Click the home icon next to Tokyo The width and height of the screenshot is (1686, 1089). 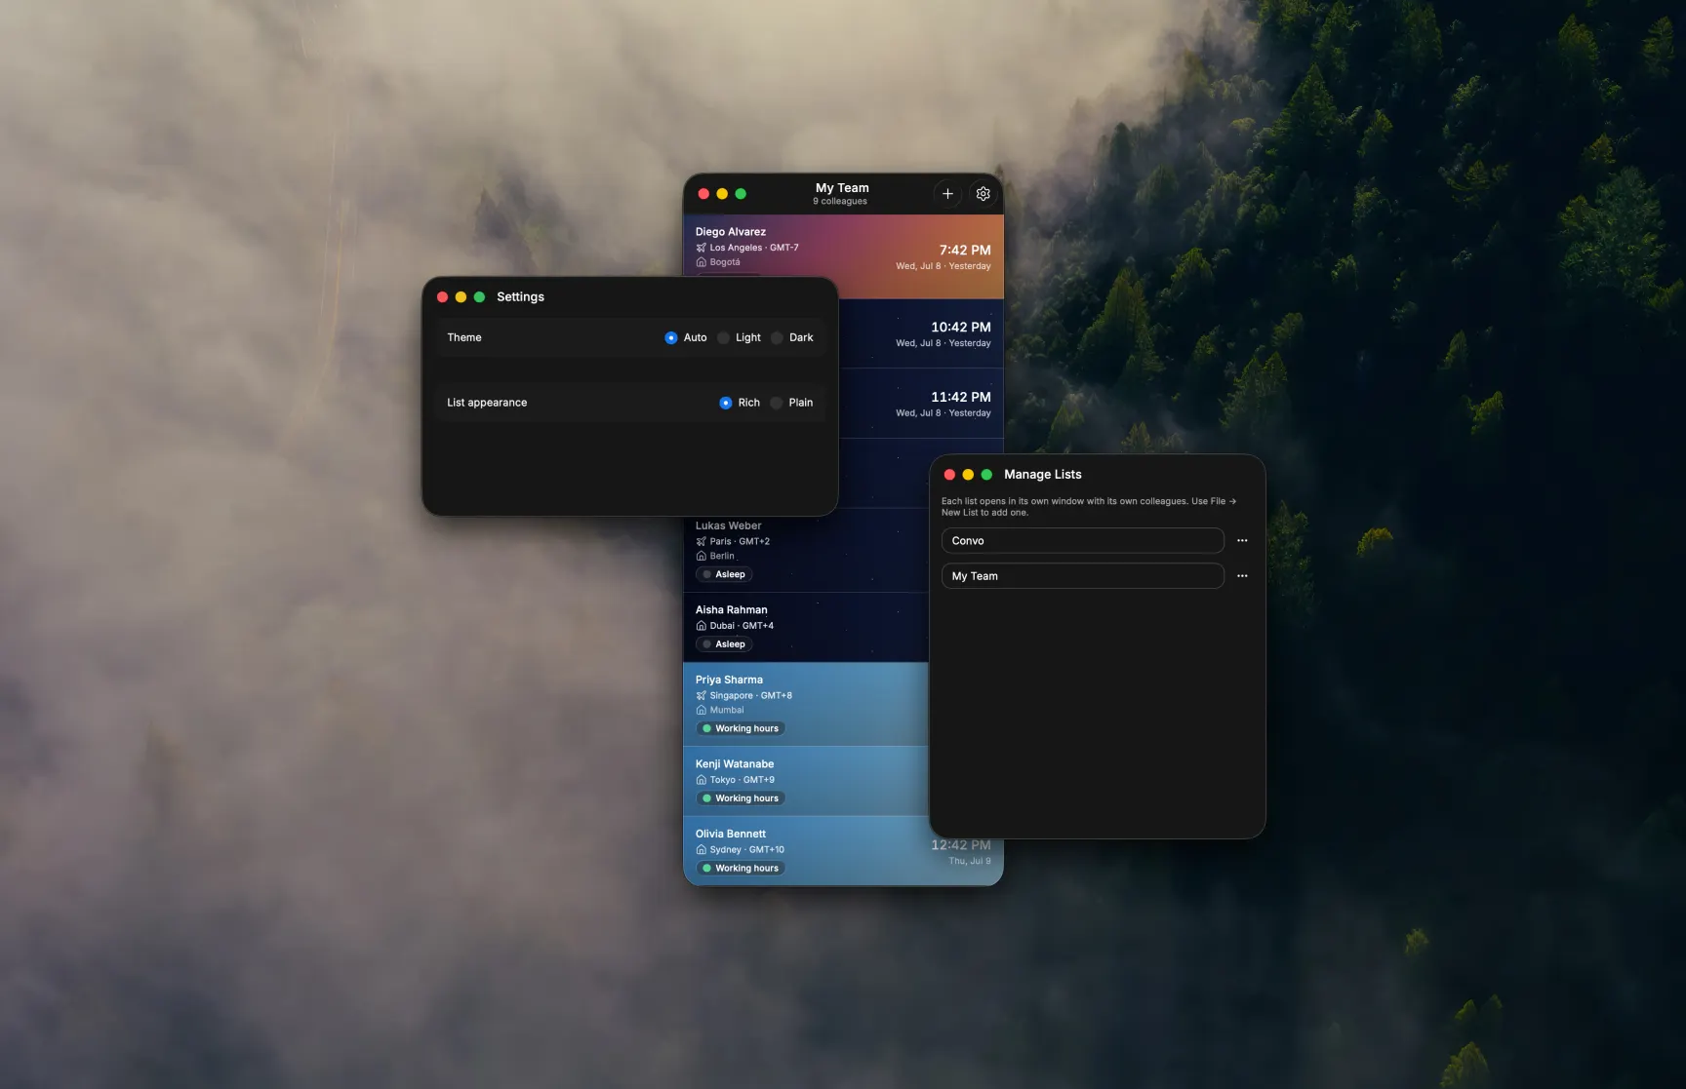click(x=701, y=780)
